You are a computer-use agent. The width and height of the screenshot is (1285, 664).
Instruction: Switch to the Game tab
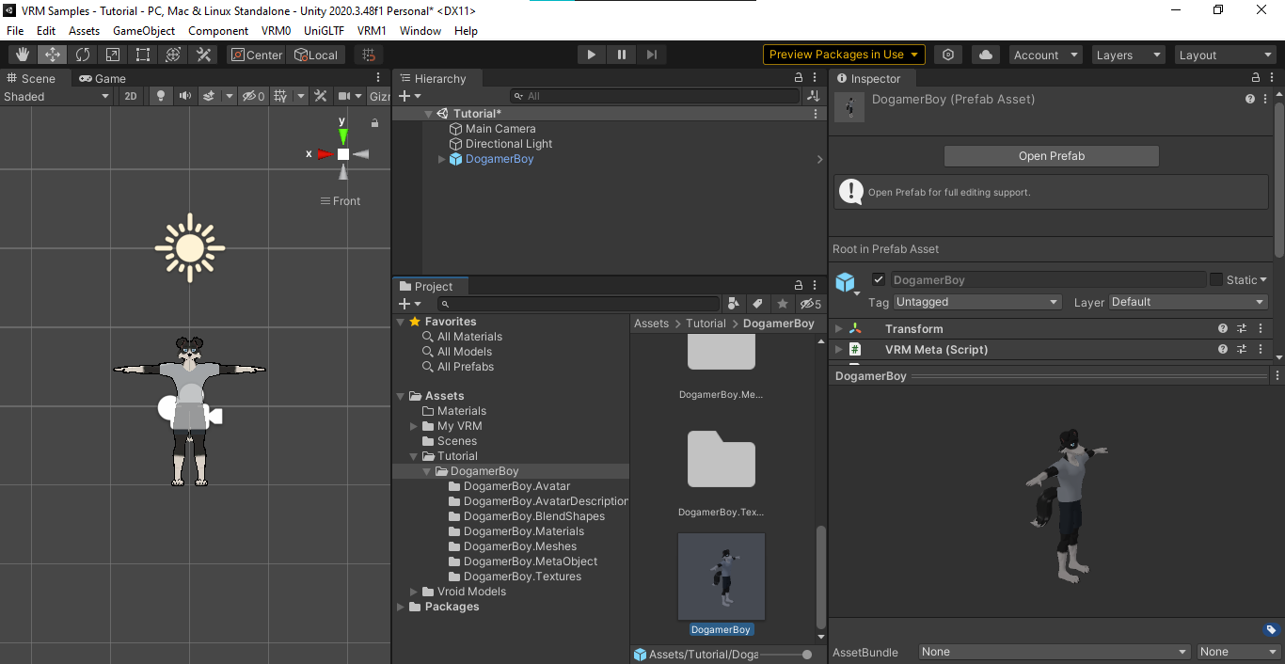(103, 78)
